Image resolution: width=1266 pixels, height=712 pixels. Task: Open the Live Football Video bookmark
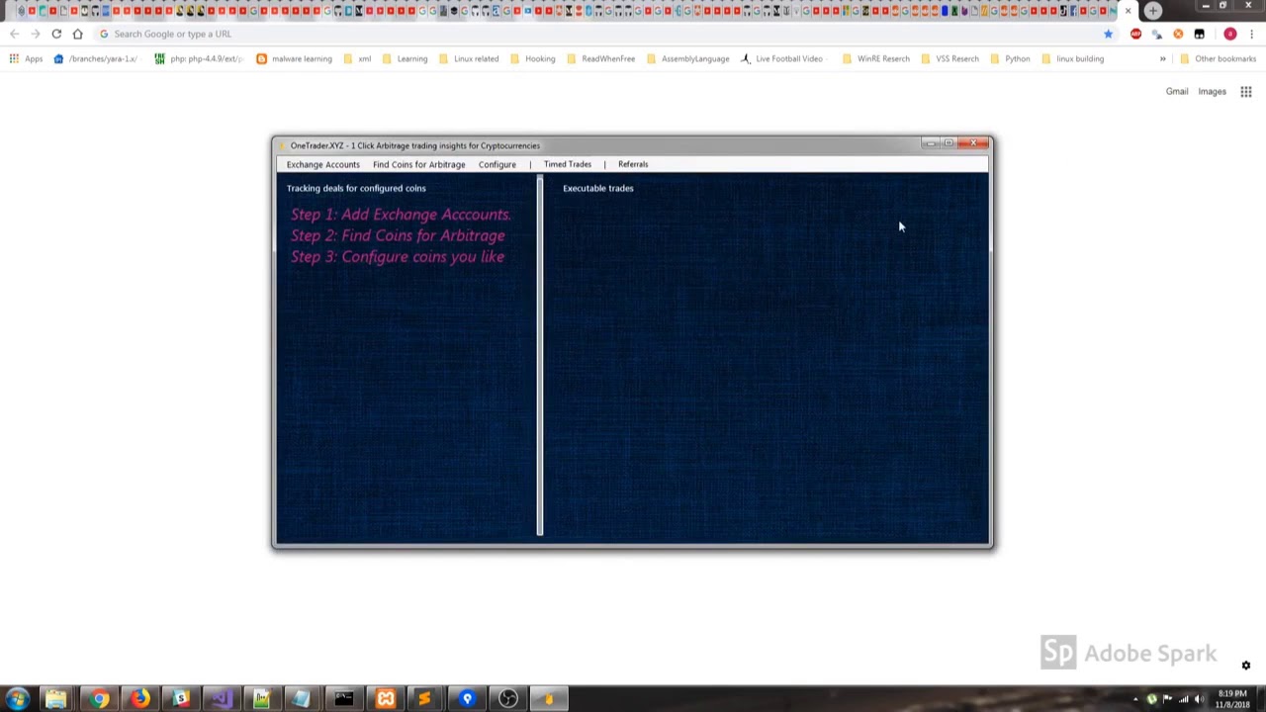pos(781,58)
